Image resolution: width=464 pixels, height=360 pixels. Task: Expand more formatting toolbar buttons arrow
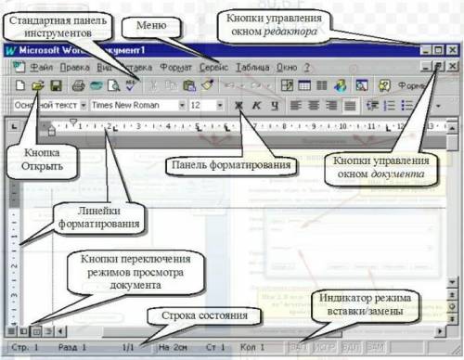438,106
